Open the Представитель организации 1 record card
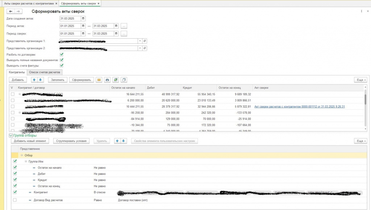Image resolution: width=371 pixels, height=210 pixels. tap(145, 41)
